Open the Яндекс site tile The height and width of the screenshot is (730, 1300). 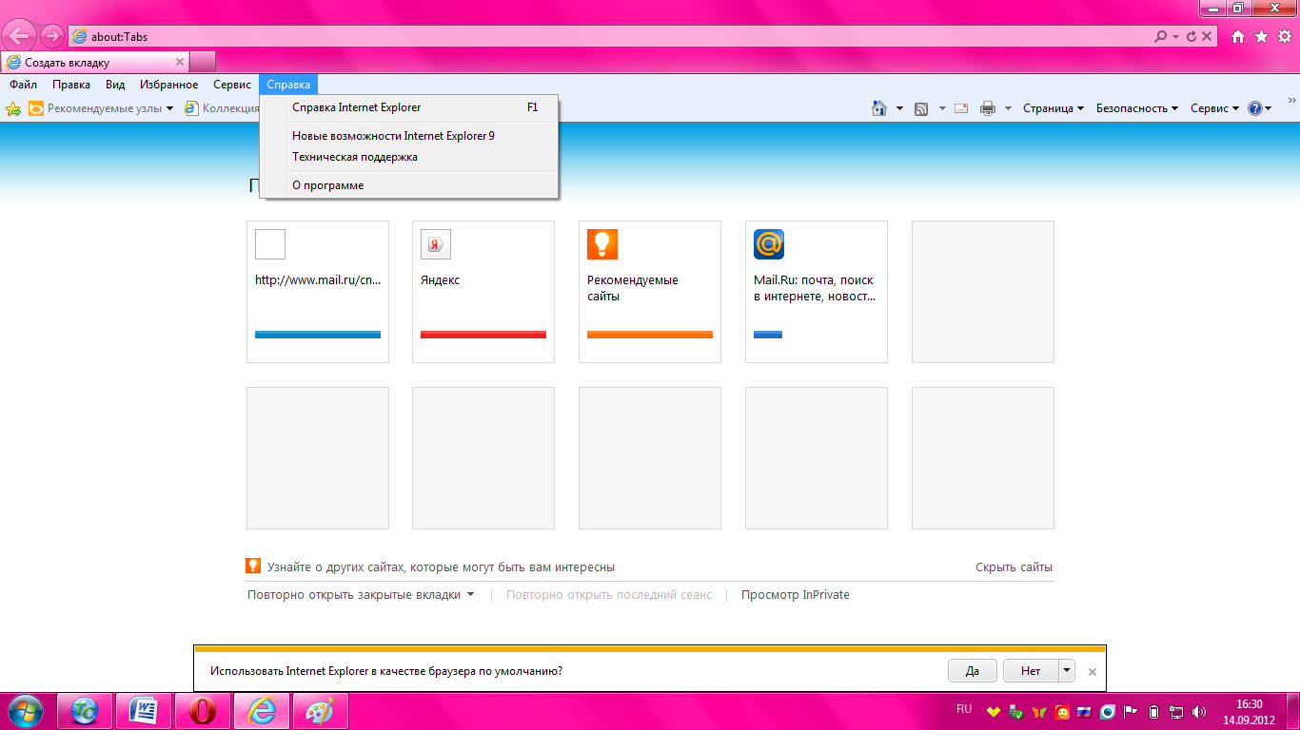tap(483, 292)
